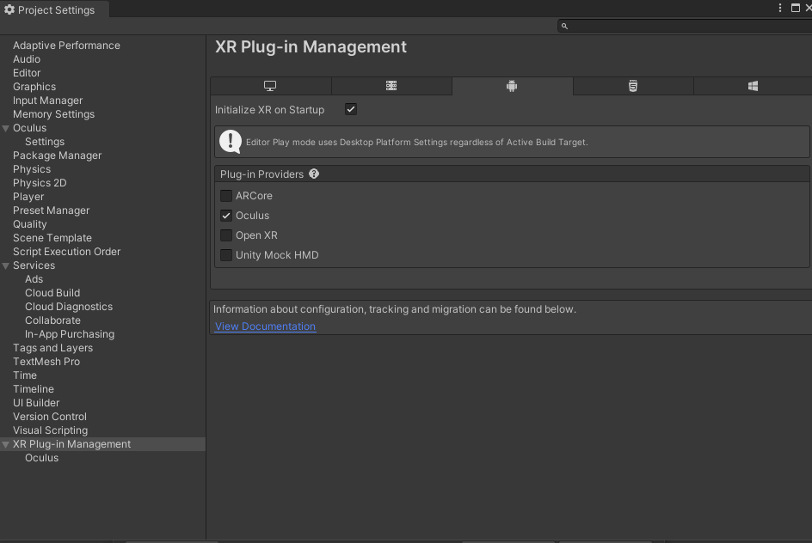The height and width of the screenshot is (543, 812).
Task: Enable the Open XR provider checkbox
Action: click(225, 235)
